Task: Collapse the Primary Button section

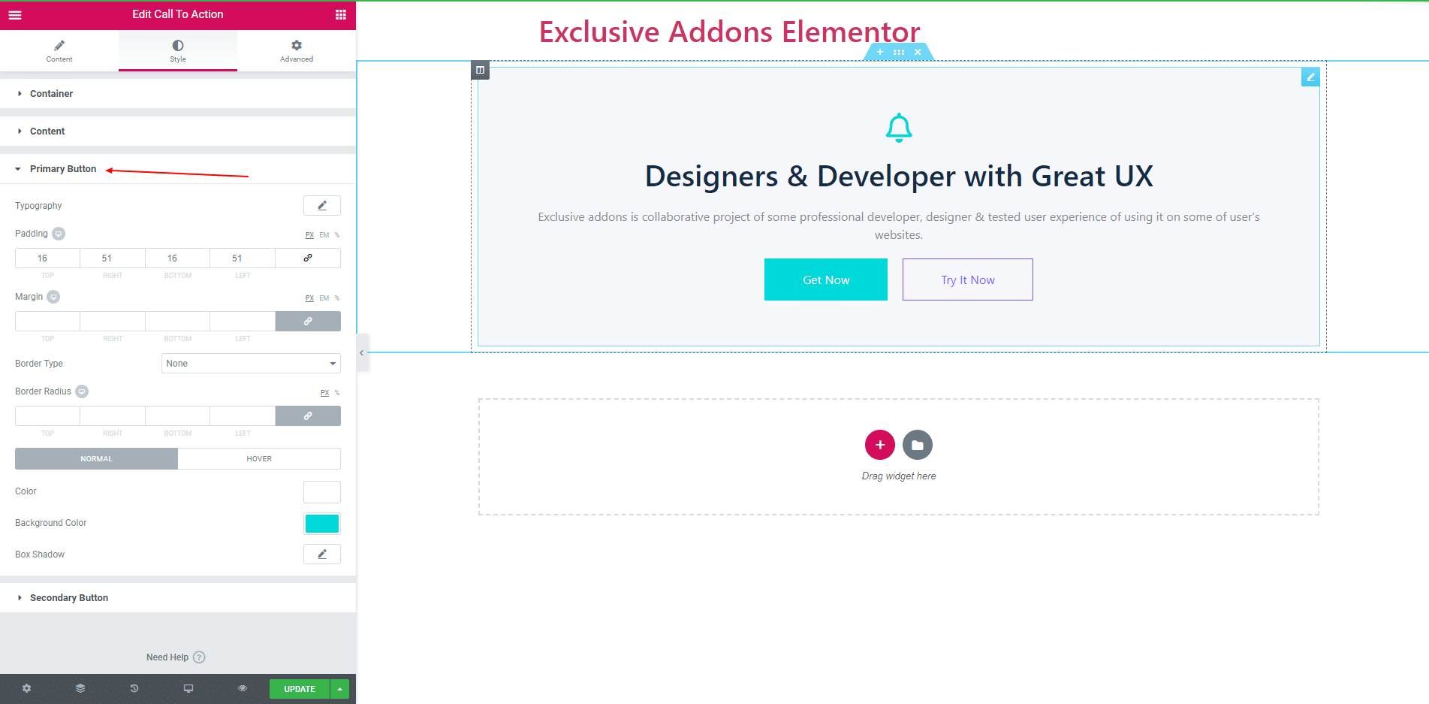Action: (x=178, y=169)
